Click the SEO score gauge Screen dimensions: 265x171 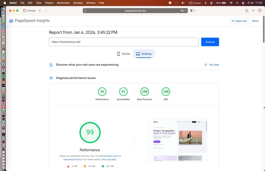point(166,92)
